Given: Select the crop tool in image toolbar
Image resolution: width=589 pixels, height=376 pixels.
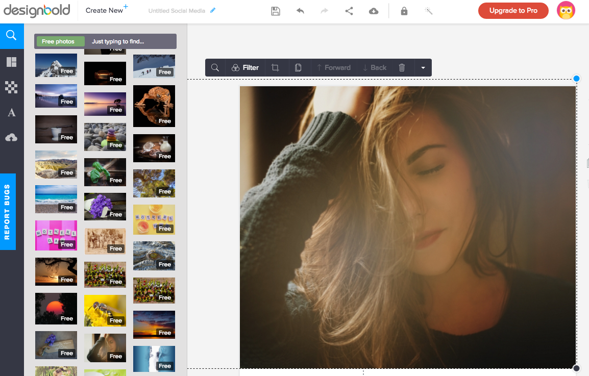Looking at the screenshot, I should (x=275, y=68).
